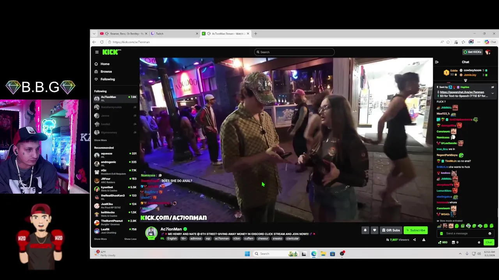Click the Kick logo
This screenshot has height=280, width=499.
point(111,52)
